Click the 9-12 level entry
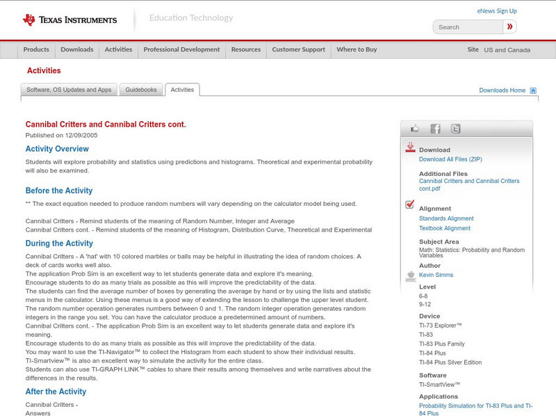 (x=425, y=304)
